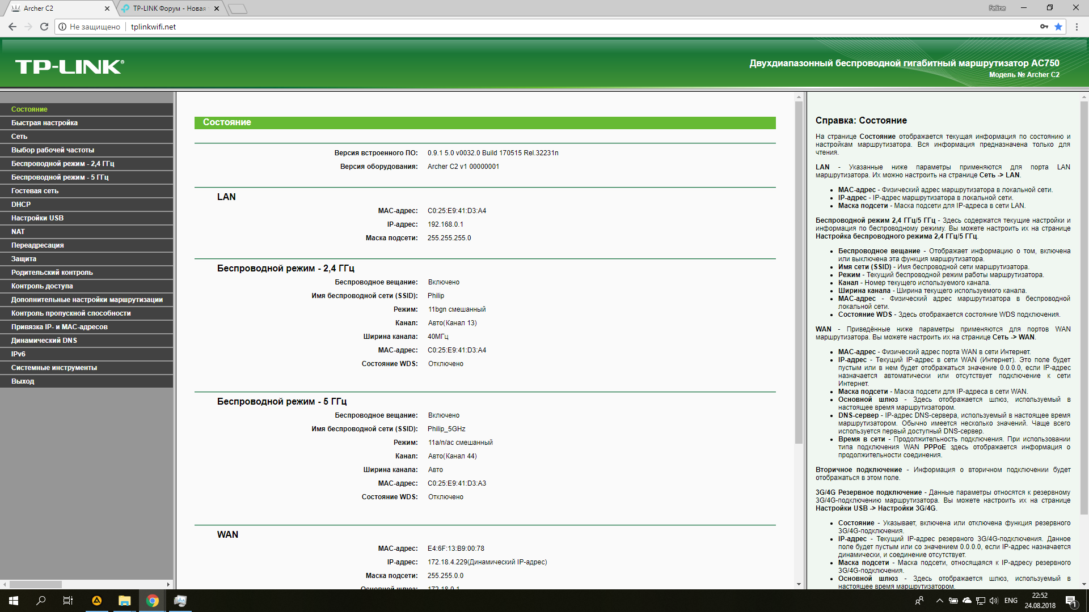Open Контроль пропускной способности
1089x612 pixels.
(86, 313)
